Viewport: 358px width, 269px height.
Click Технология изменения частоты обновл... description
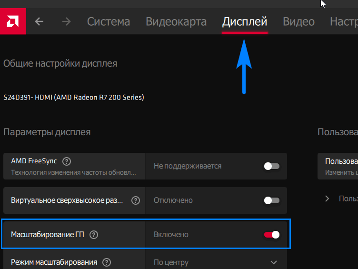pyautogui.click(x=73, y=172)
